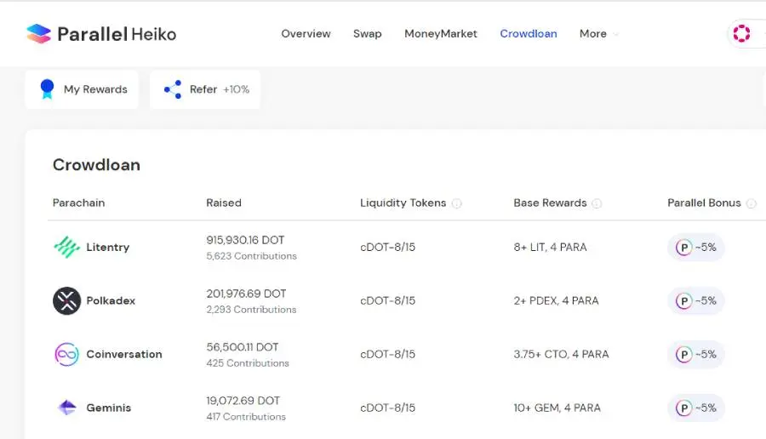Click the Liquidity Tokens column header
Screen dimensions: 766x439
[x=403, y=202]
